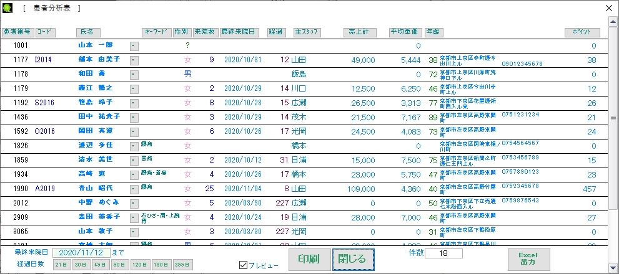The image size is (619, 274).
Task: Select code S2016 in patient 1192 row
Action: pos(44,103)
